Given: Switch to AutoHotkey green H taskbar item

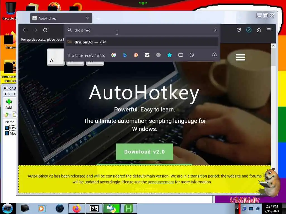Looking at the screenshot, I should pos(128,208).
